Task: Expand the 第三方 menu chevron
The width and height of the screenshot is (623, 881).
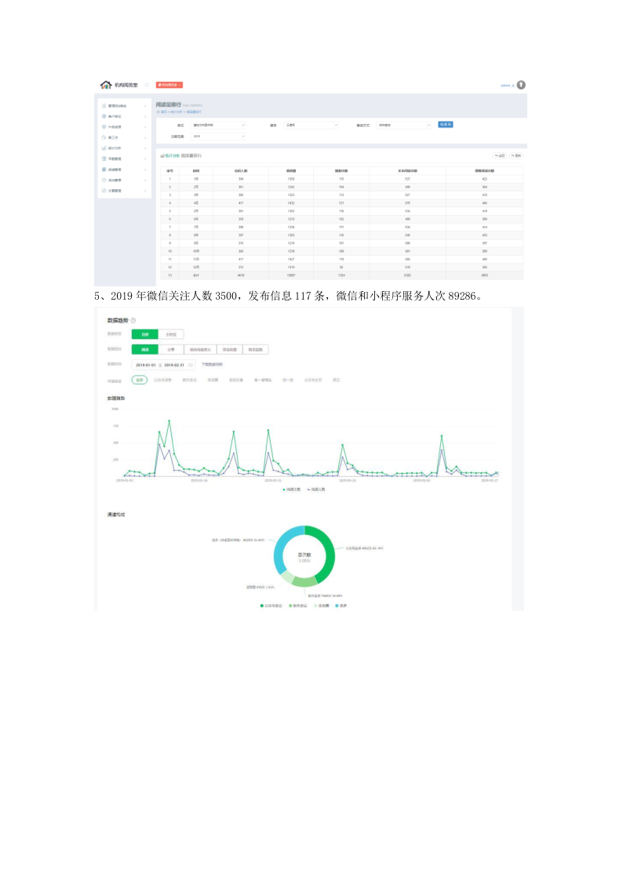Action: coord(145,137)
